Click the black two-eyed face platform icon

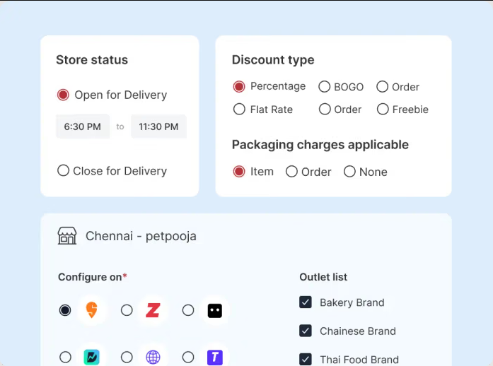(214, 310)
